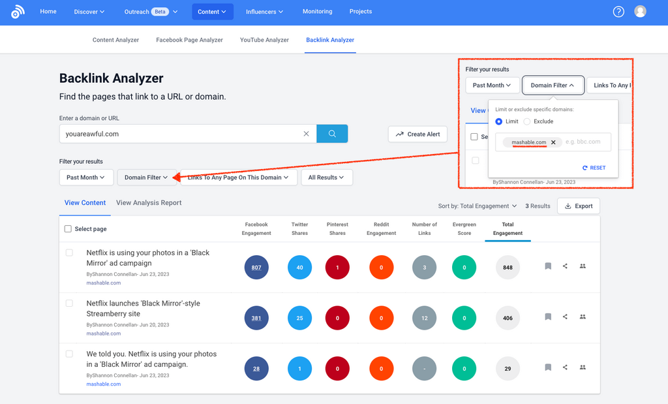Switch to the YouTube Analyzer tab
Image resolution: width=668 pixels, height=404 pixels.
click(x=264, y=40)
